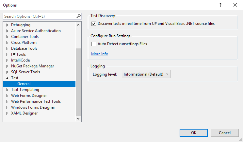Open the Logging level dropdown
Image resolution: width=243 pixels, height=142 pixels.
click(x=146, y=74)
